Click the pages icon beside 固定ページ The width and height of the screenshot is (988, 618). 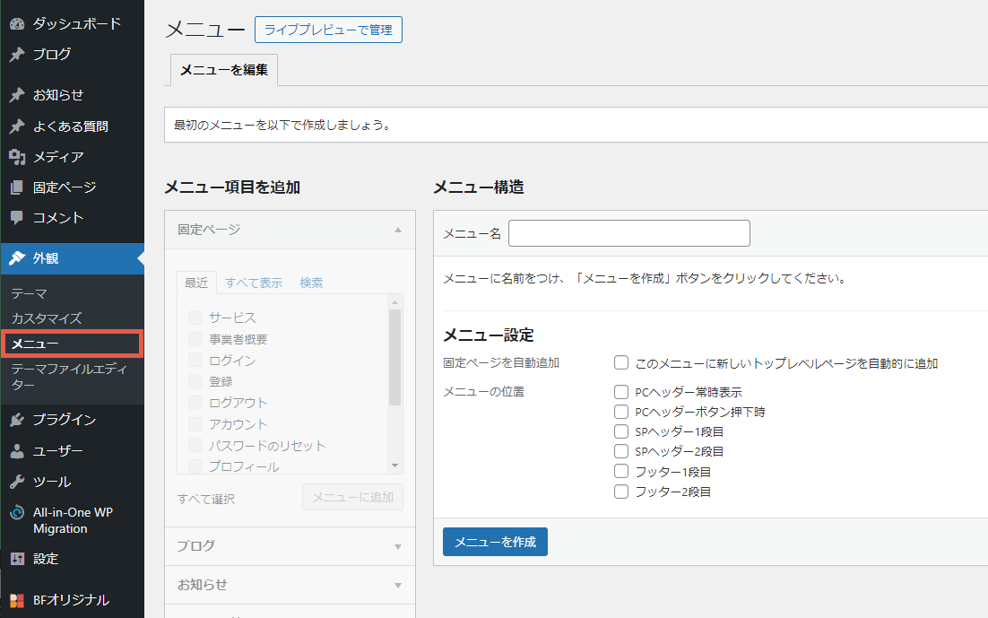tap(17, 187)
